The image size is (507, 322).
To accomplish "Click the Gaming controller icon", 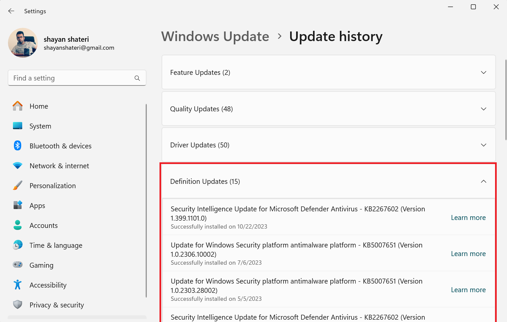I will [18, 265].
